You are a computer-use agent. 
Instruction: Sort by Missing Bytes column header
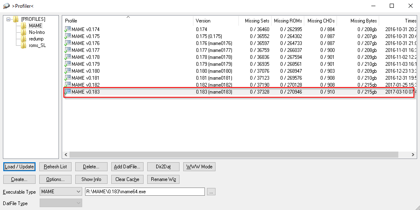tap(358, 20)
